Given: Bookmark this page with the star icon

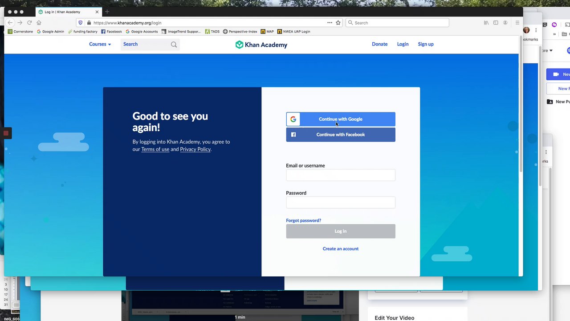Looking at the screenshot, I should pyautogui.click(x=338, y=23).
